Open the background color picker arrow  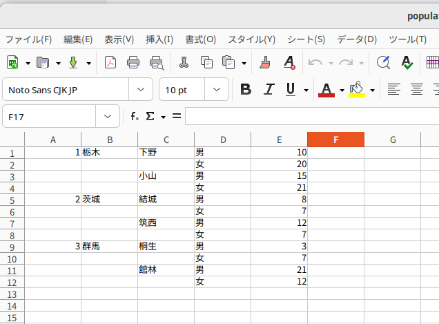coord(372,90)
